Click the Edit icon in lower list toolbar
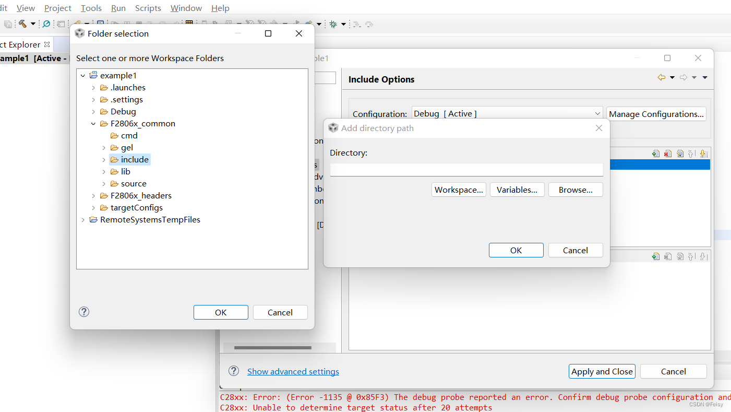 pyautogui.click(x=680, y=256)
